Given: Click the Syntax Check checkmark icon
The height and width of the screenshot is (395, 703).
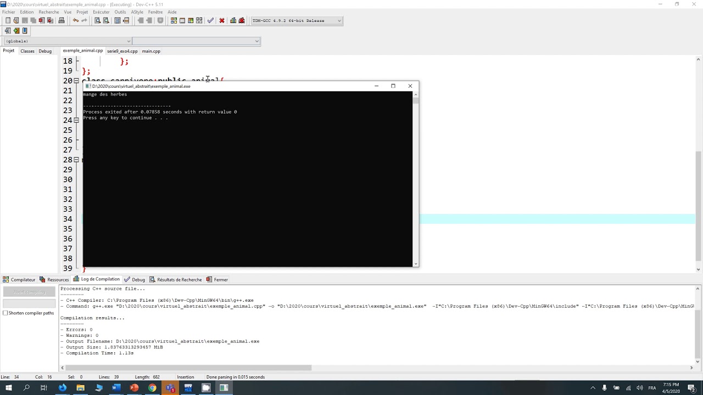Looking at the screenshot, I should pos(210,21).
